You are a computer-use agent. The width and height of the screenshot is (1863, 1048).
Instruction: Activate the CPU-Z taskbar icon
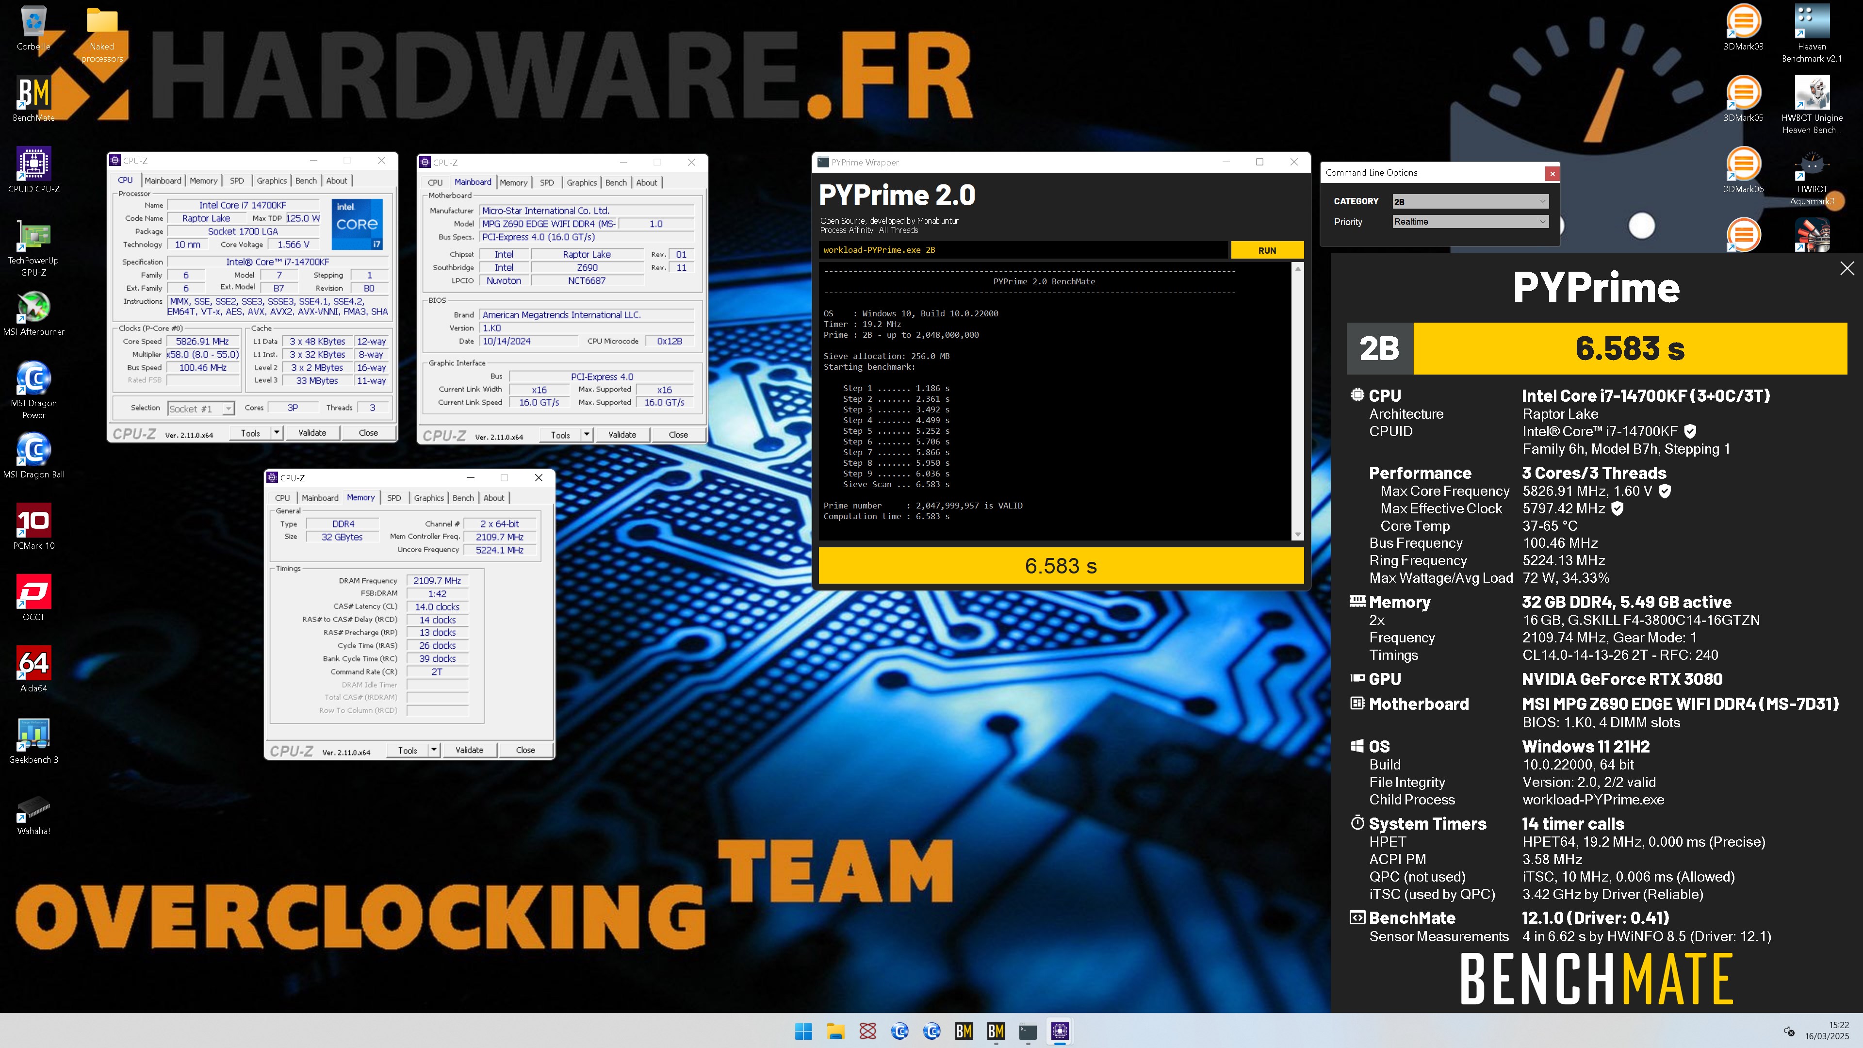click(1060, 1032)
